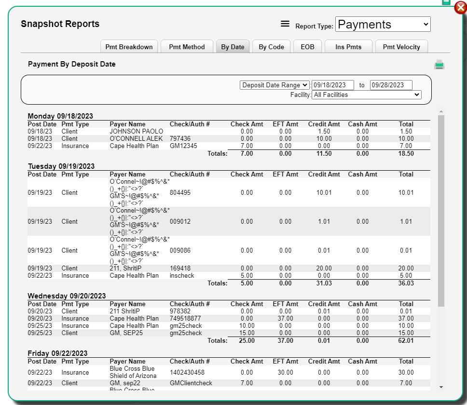The width and height of the screenshot is (467, 405).
Task: Select the By Date tab
Action: coord(233,47)
